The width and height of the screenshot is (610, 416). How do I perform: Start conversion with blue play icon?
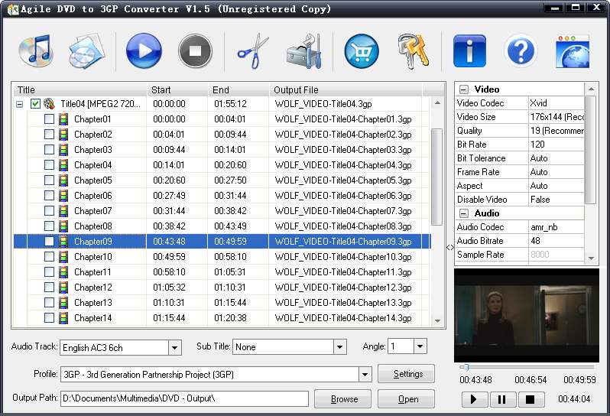144,51
